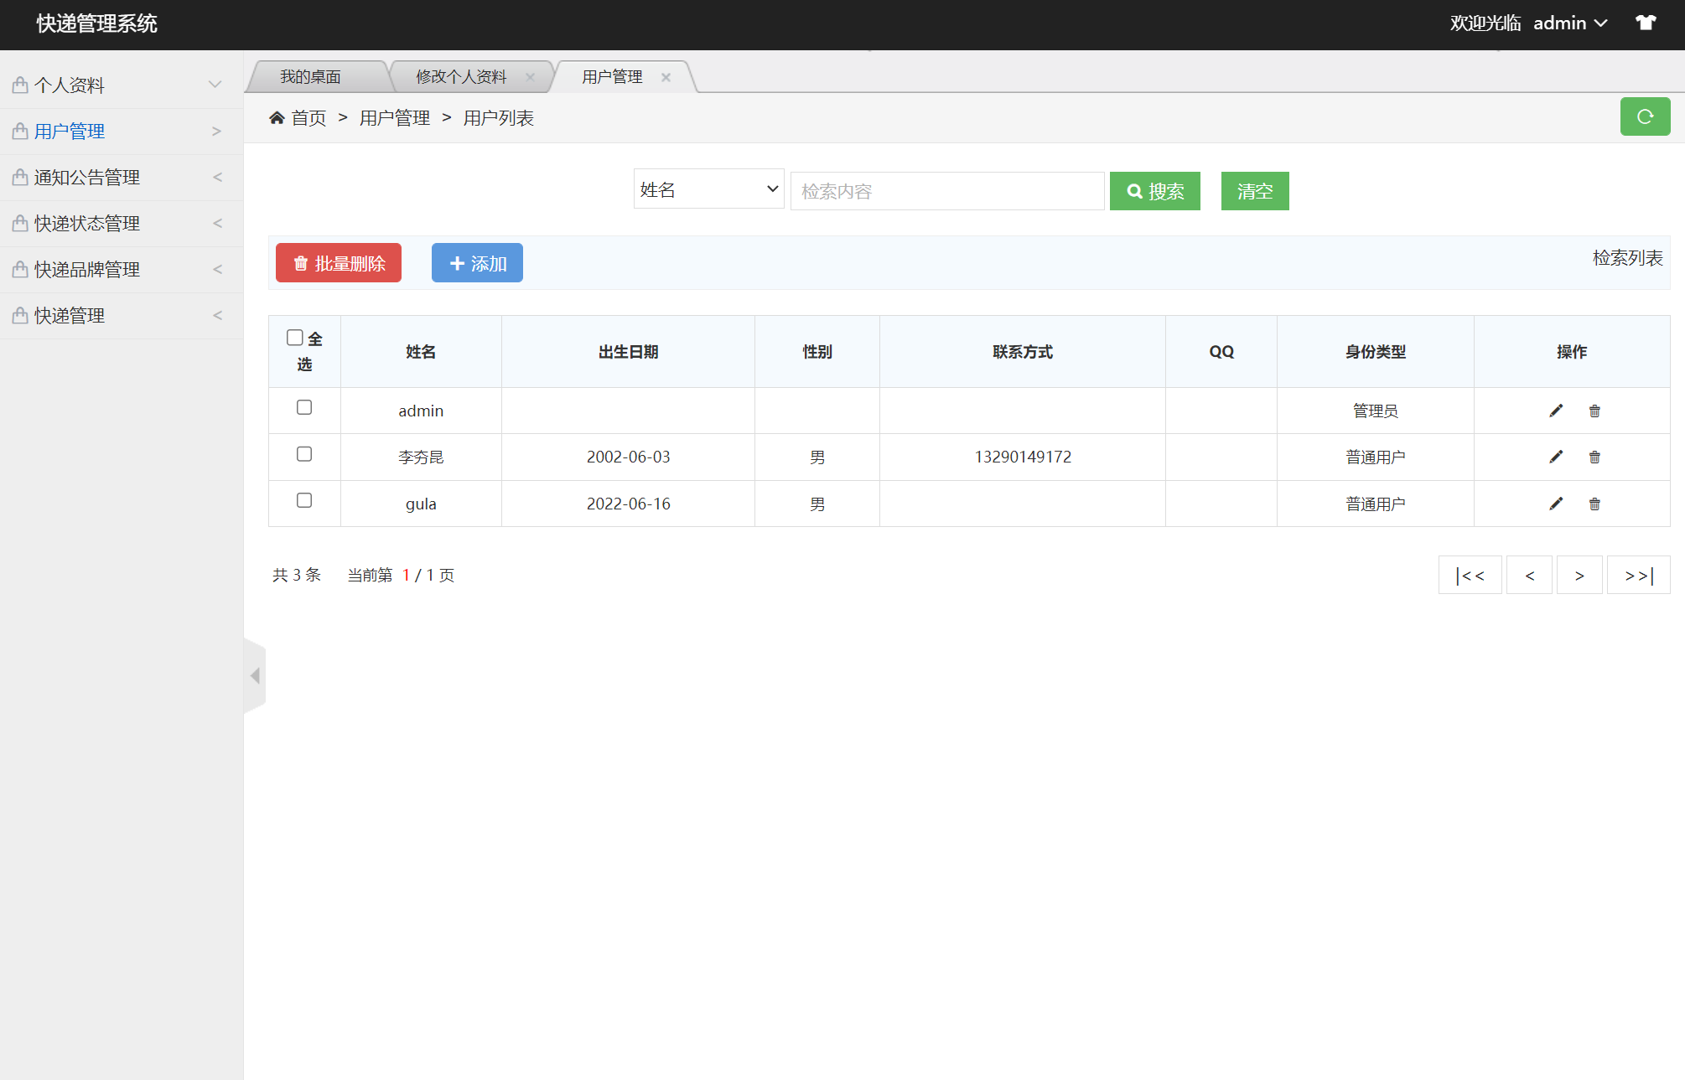Click the edit pencil icon for 李夯昆
Screen dimensions: 1685x1080
coord(1556,457)
